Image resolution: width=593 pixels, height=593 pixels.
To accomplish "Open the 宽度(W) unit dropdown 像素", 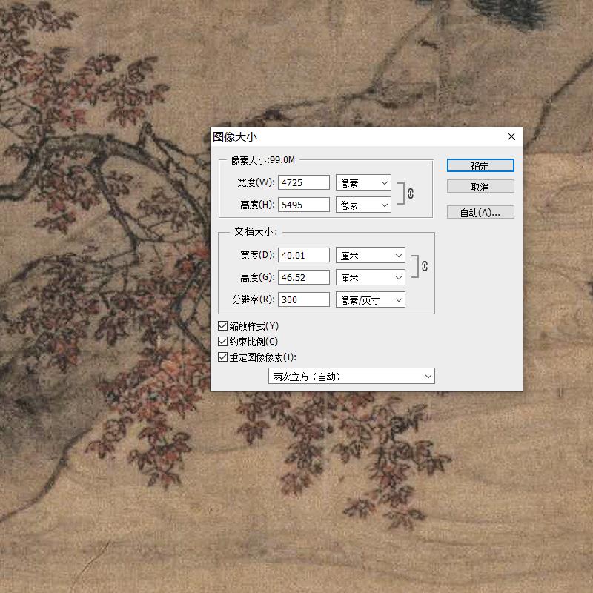I will [x=363, y=182].
